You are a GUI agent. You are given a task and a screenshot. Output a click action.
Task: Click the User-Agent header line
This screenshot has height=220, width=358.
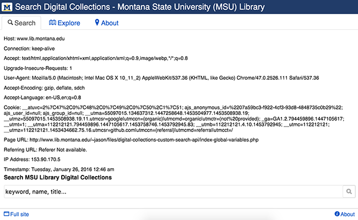[150, 78]
